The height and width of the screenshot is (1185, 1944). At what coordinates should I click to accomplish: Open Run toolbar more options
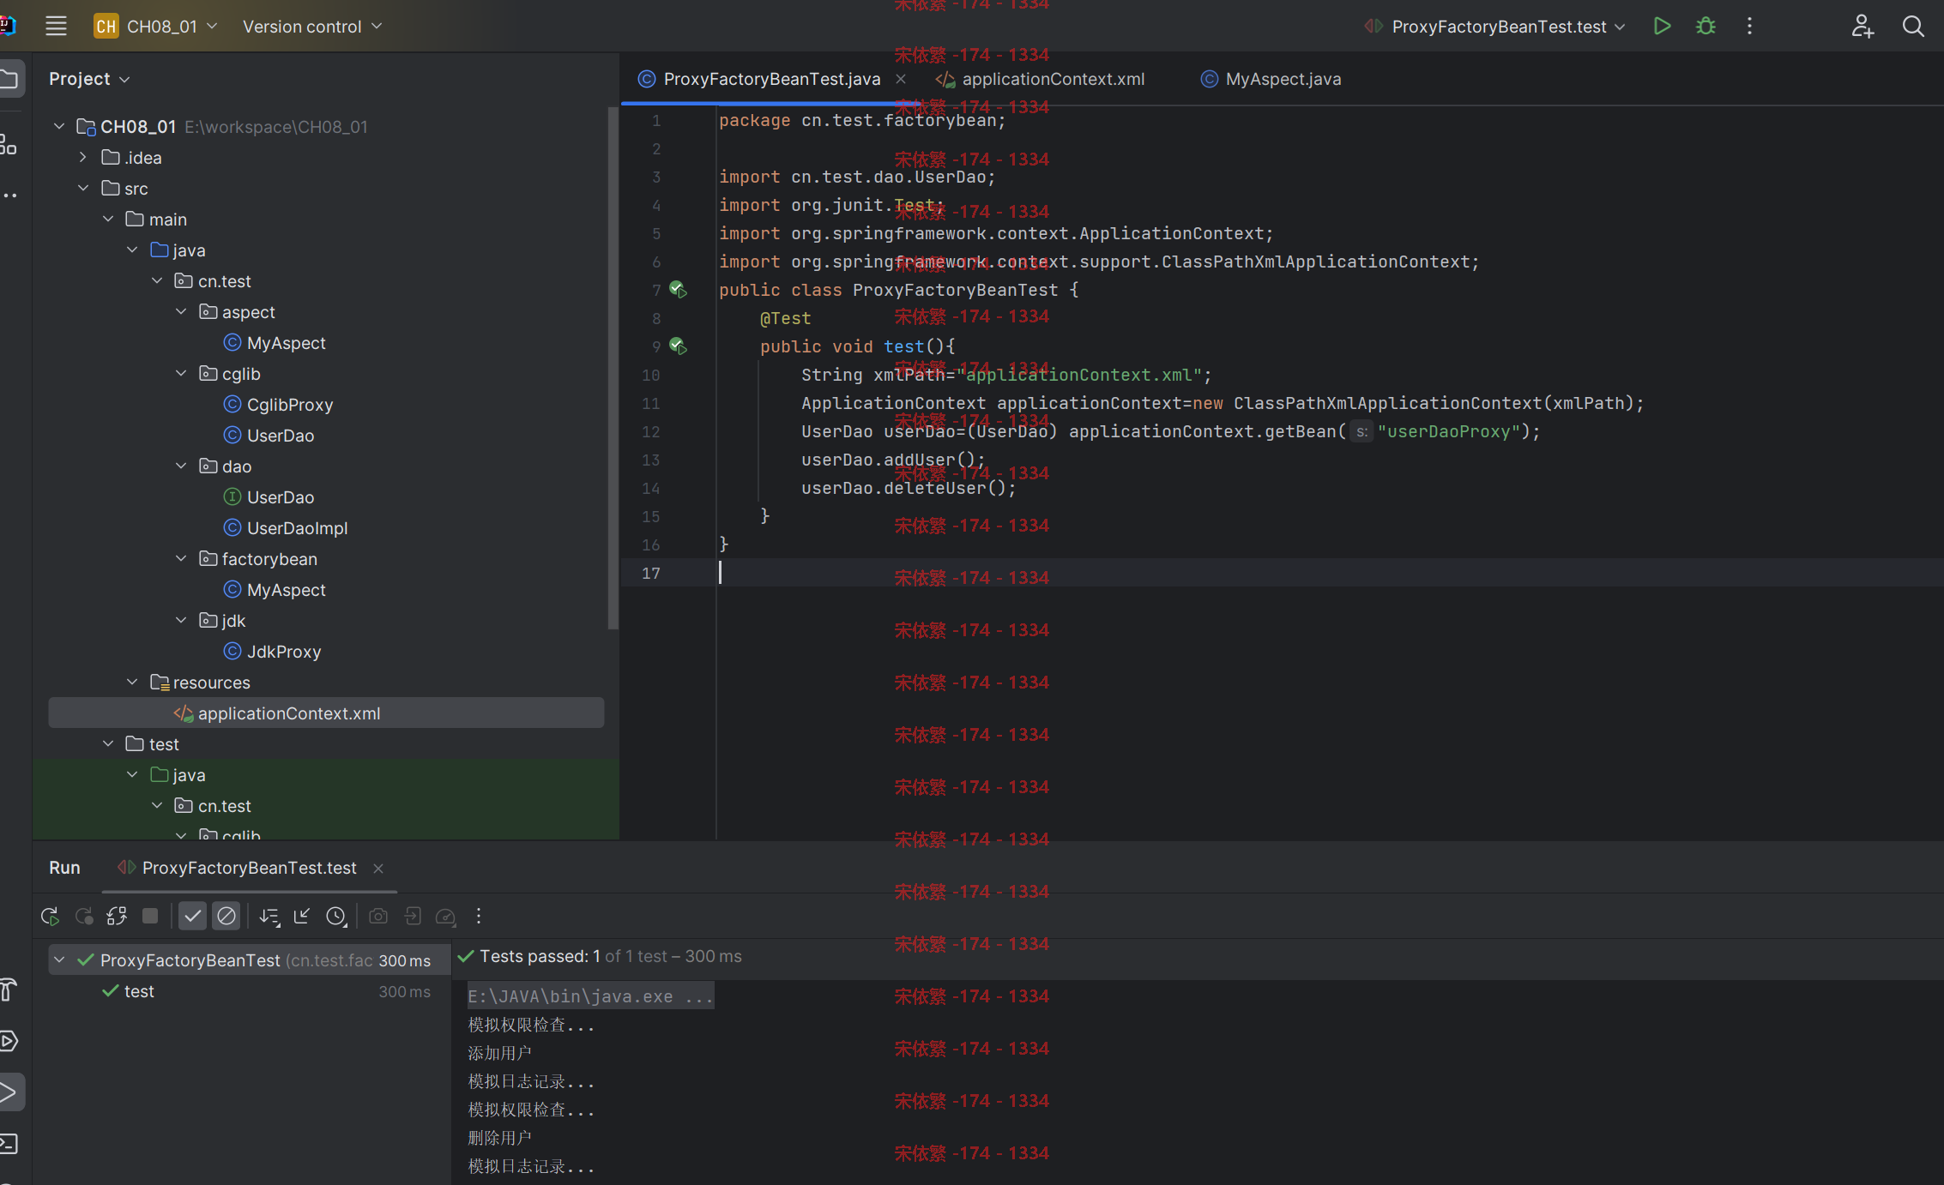tap(479, 916)
